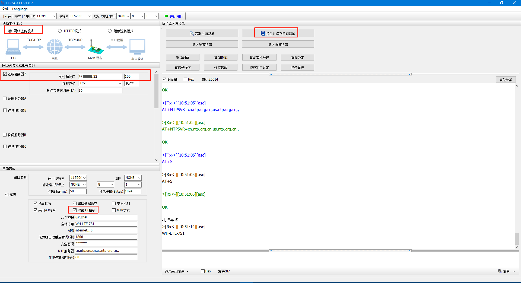Click the send icon beside 发送
The width and height of the screenshot is (521, 283).
coord(500,271)
